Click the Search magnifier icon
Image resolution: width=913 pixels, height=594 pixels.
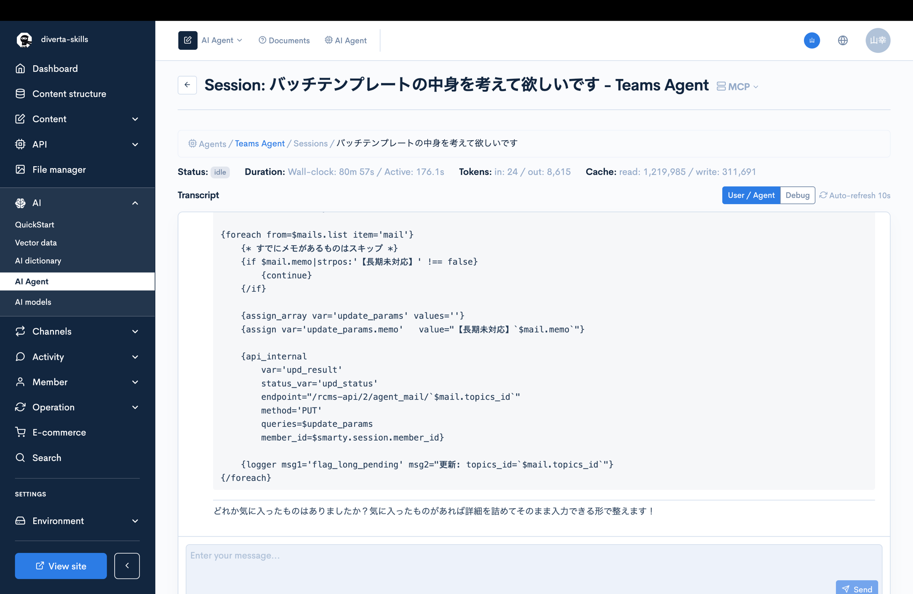pyautogui.click(x=20, y=457)
